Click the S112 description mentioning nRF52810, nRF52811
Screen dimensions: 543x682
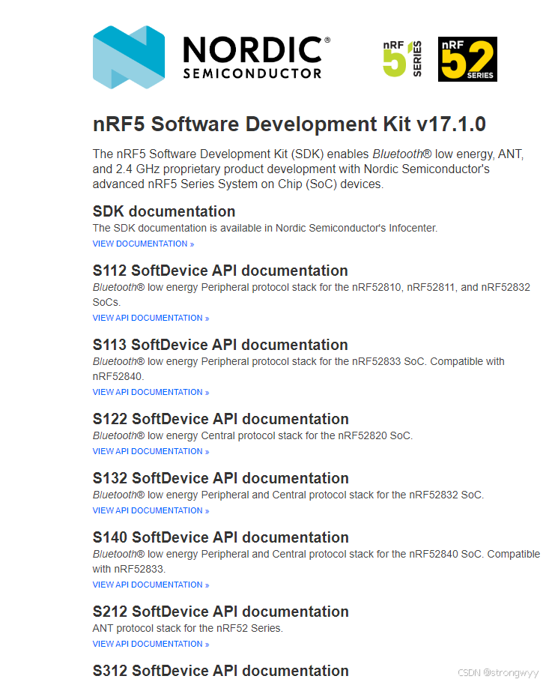312,295
